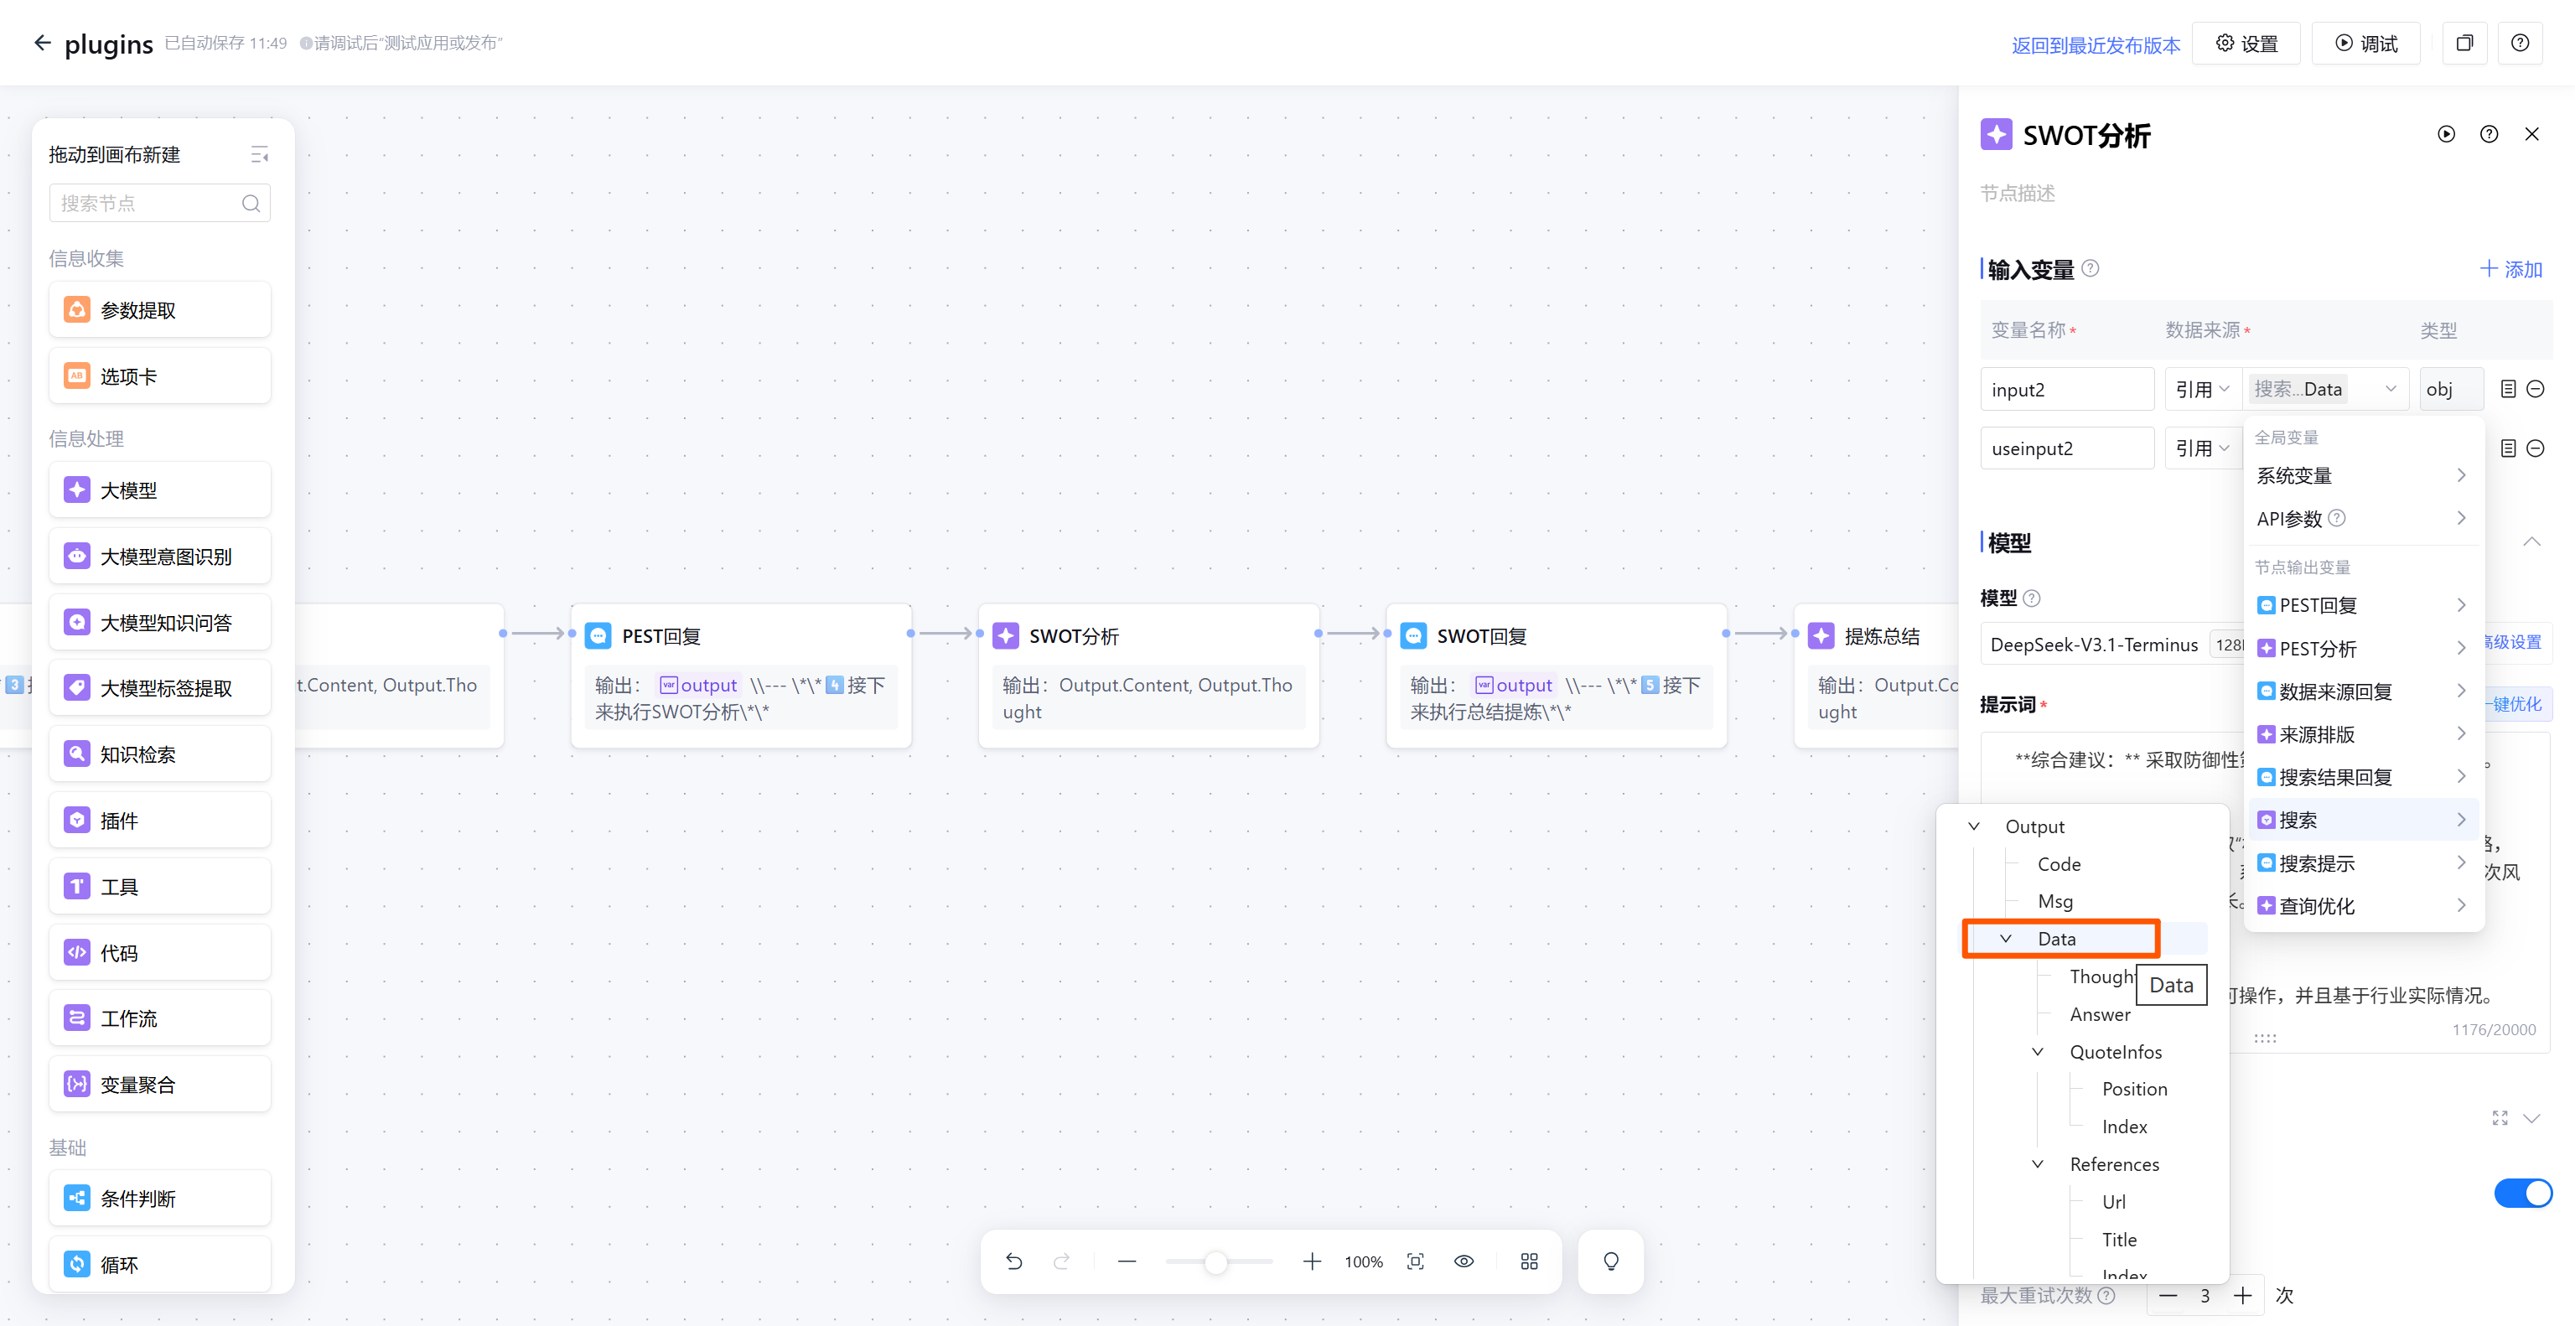Remove the input2 variable with the minus icon
This screenshot has height=1326, width=2575.
(2536, 389)
